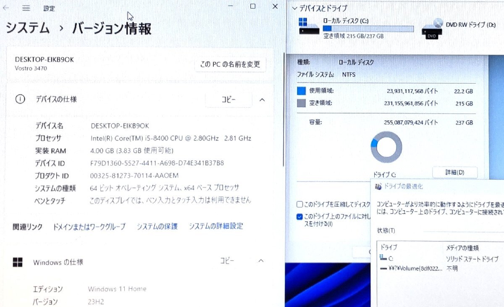This screenshot has height=307, width=504.
Task: Open the Settings hamburger navigation menu
Action: (26, 8)
